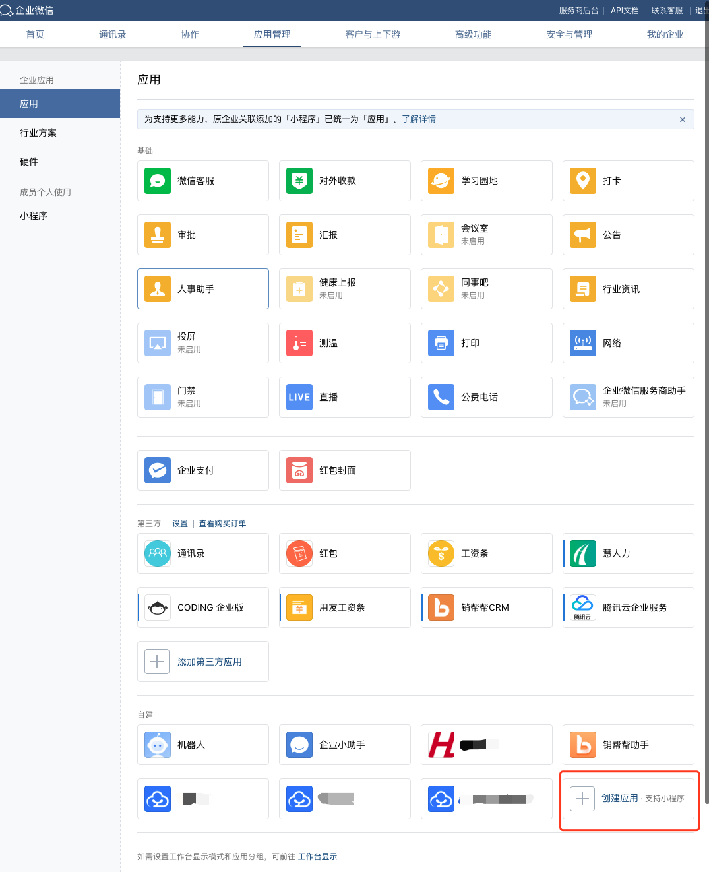The height and width of the screenshot is (872, 709).
Task: Open 服务商后台 in the top bar
Action: point(578,11)
